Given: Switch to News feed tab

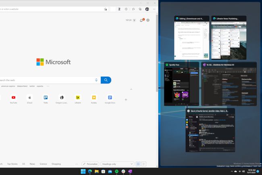Looking at the screenshot, I should (x=32, y=164).
